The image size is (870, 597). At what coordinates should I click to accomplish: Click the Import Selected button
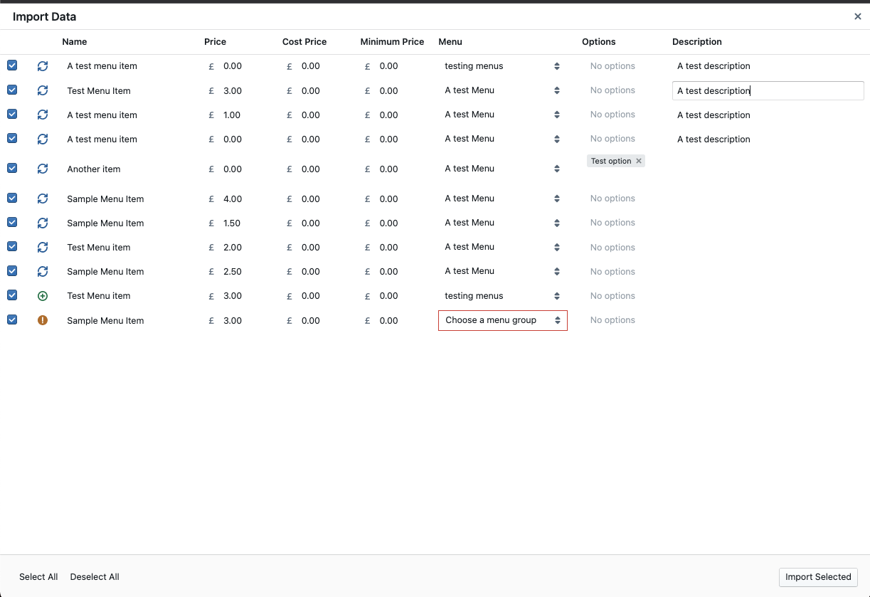pos(818,577)
